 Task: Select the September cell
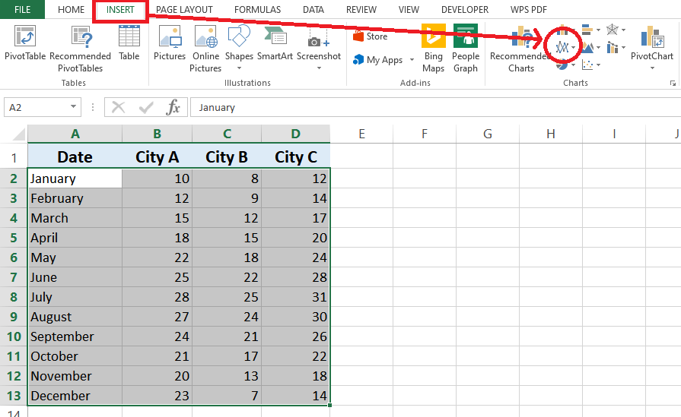tap(75, 336)
